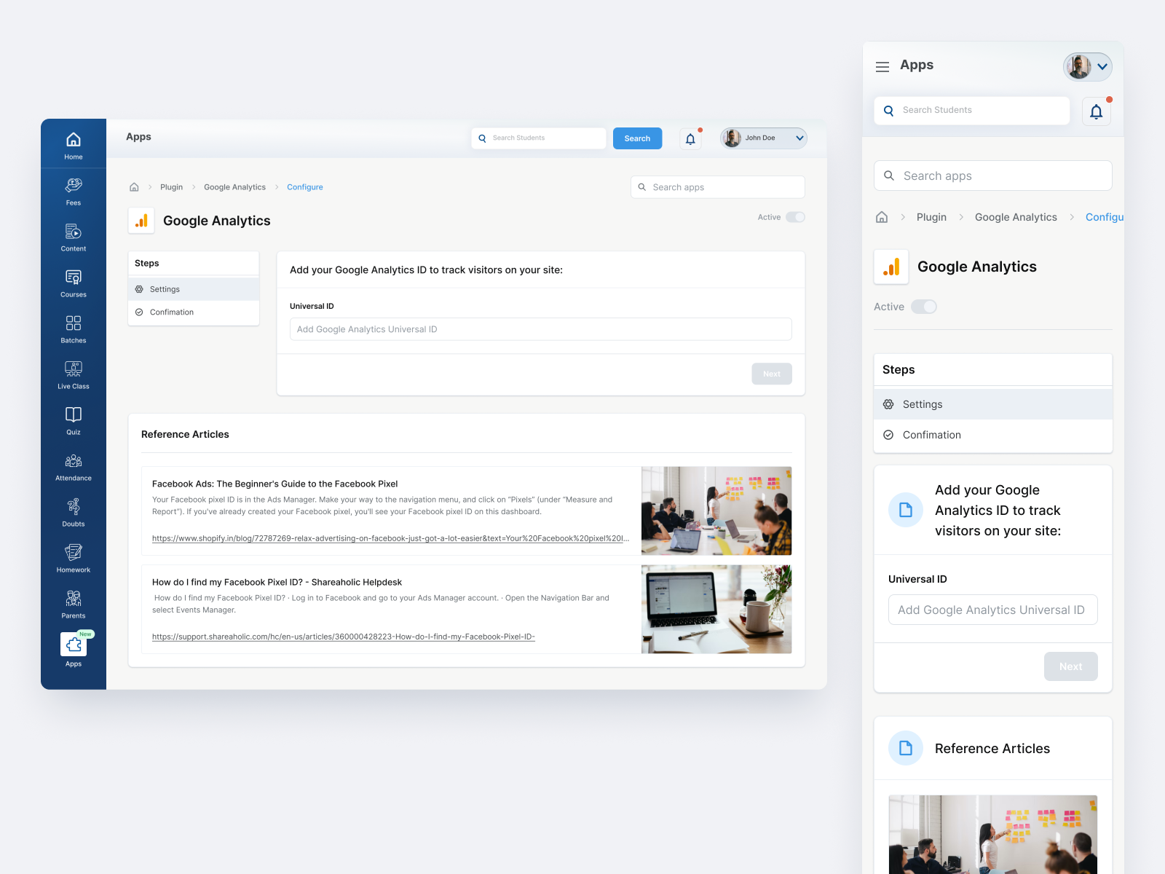Screen dimensions: 1165x874
Task: Focus mobile Search apps field
Action: 993,176
